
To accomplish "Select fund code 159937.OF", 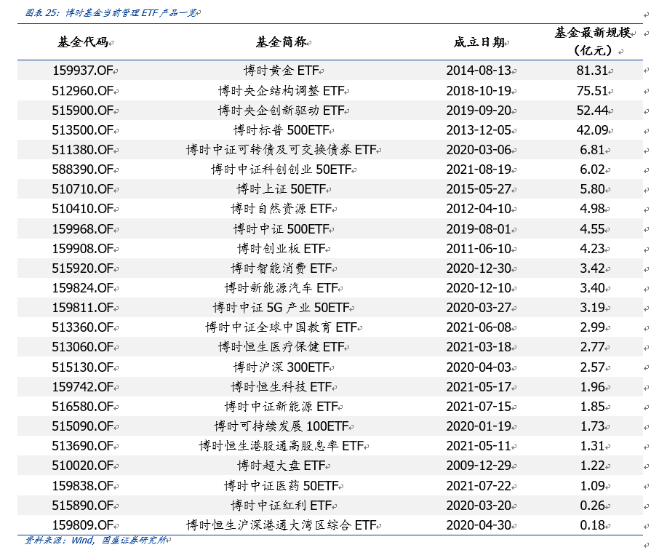I will (x=83, y=71).
